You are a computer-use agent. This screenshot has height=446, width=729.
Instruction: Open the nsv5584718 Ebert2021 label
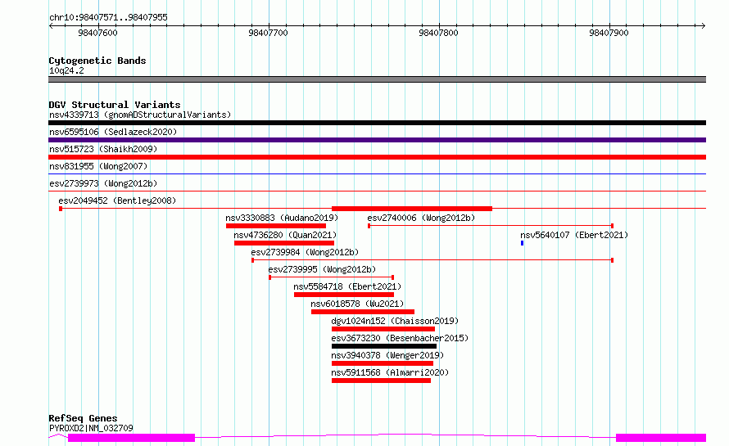[347, 286]
